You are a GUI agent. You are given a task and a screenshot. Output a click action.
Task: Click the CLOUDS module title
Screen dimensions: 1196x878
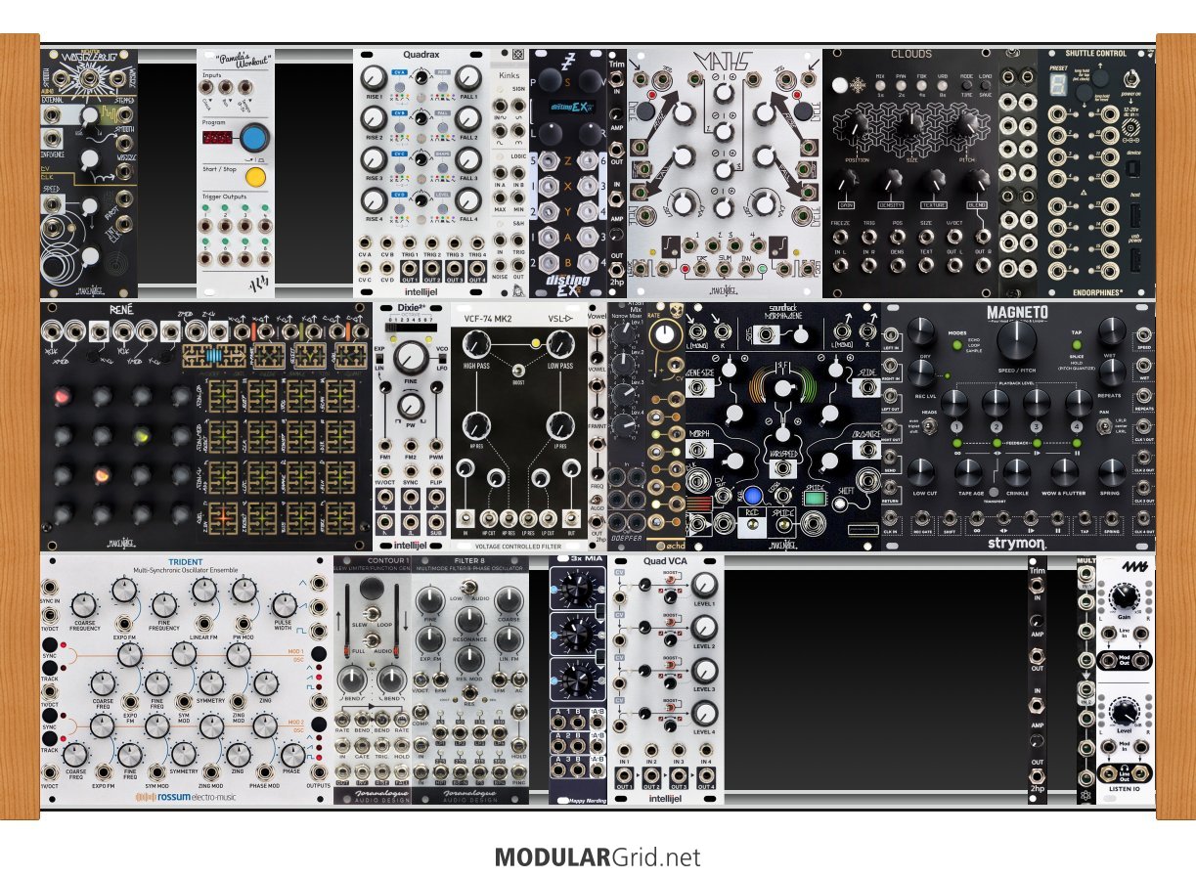tap(911, 54)
